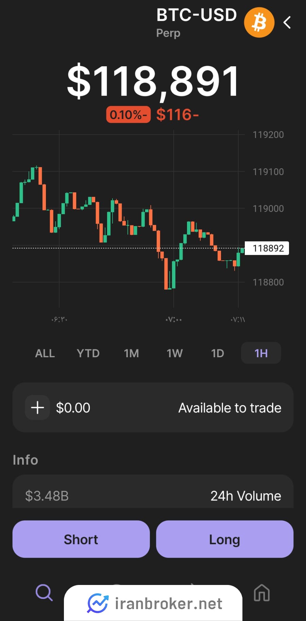Image resolution: width=306 pixels, height=621 pixels.
Task: Select the ALL time range
Action: (45, 353)
